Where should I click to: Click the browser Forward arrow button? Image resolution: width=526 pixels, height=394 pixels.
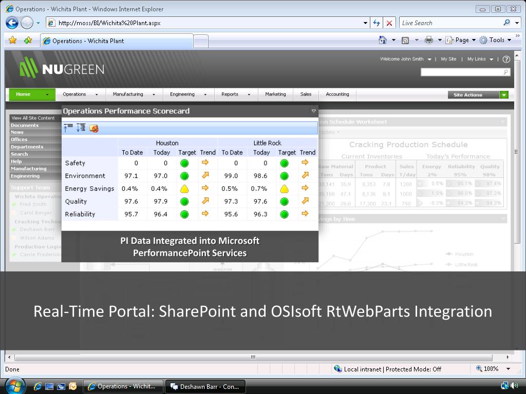tap(27, 23)
